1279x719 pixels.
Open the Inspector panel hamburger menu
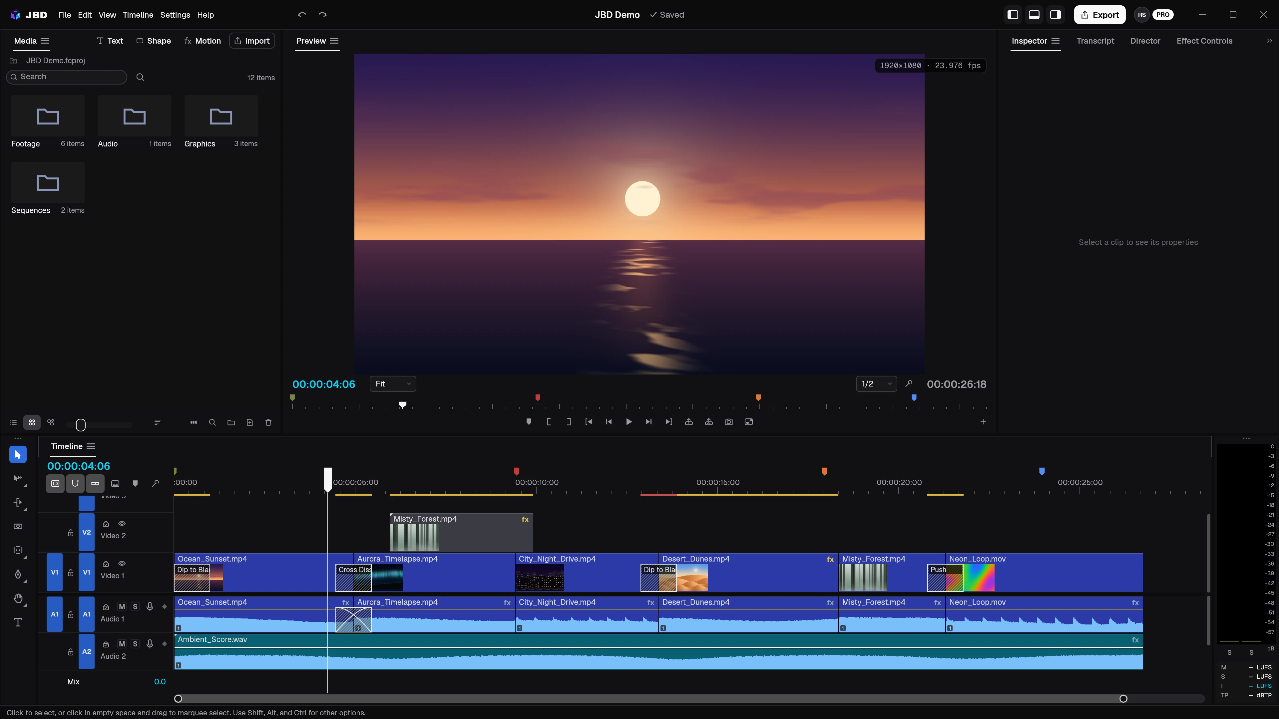tap(1056, 41)
